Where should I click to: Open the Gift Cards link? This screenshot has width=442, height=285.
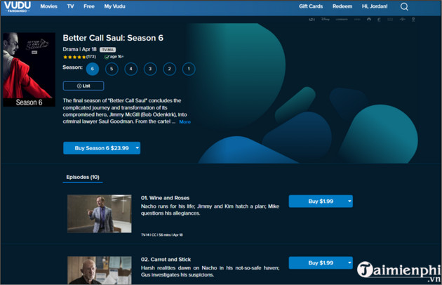[x=311, y=6]
